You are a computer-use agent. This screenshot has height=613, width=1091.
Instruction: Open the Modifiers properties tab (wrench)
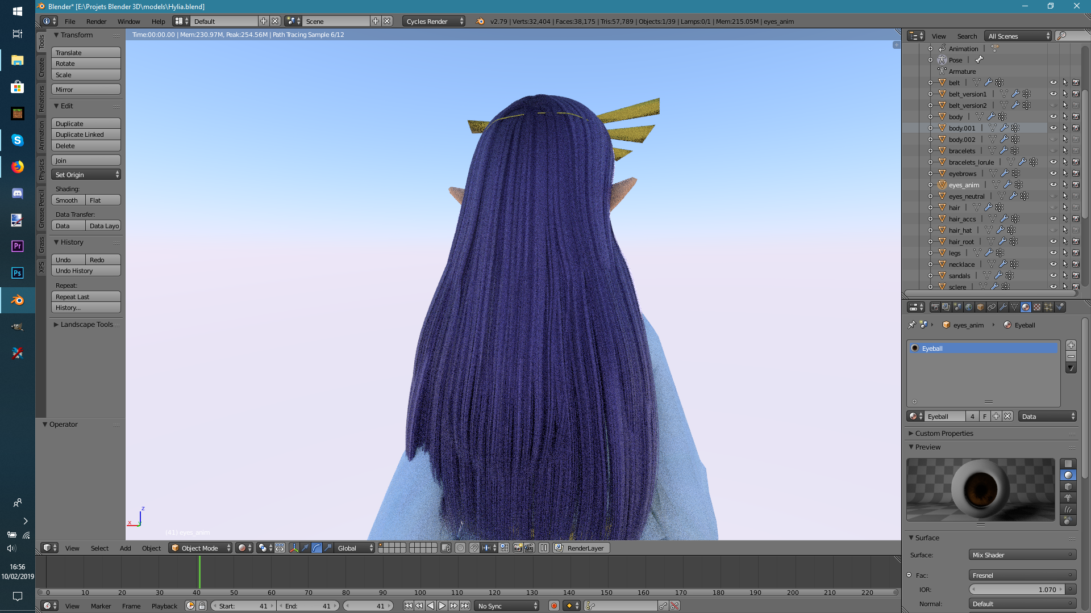tap(1003, 307)
